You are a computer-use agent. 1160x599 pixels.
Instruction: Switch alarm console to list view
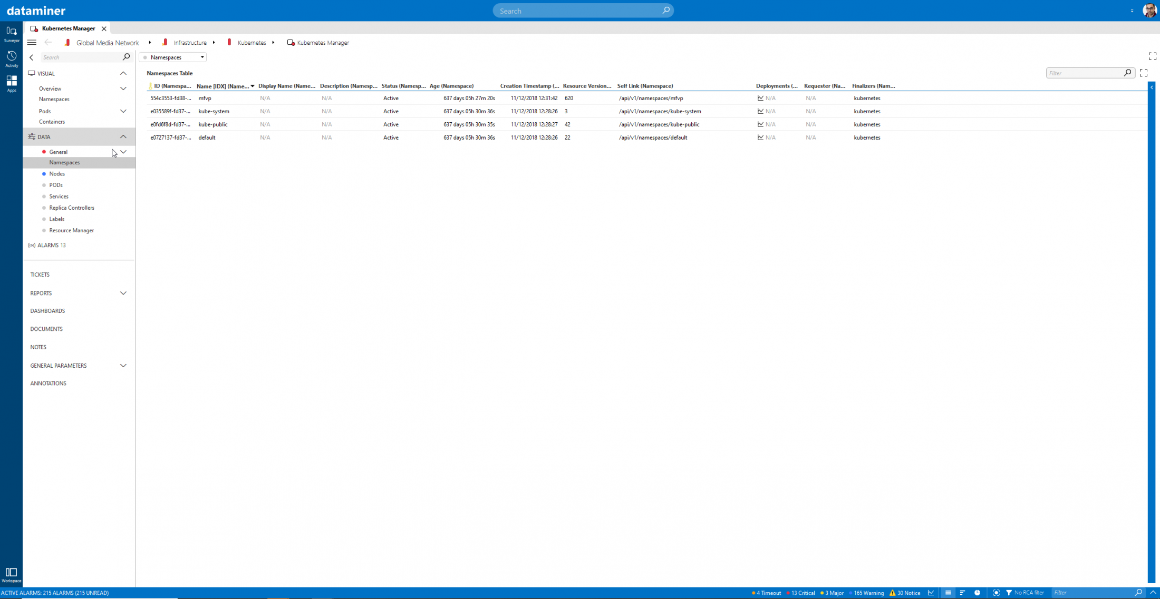pyautogui.click(x=948, y=593)
